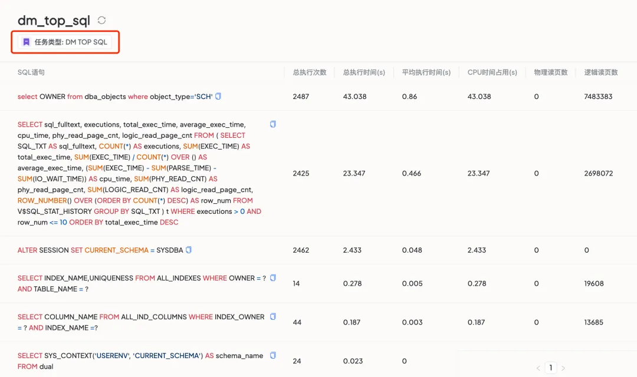Viewport: 637px width, 377px height.
Task: Select page 1 in pagination
Action: 551,368
